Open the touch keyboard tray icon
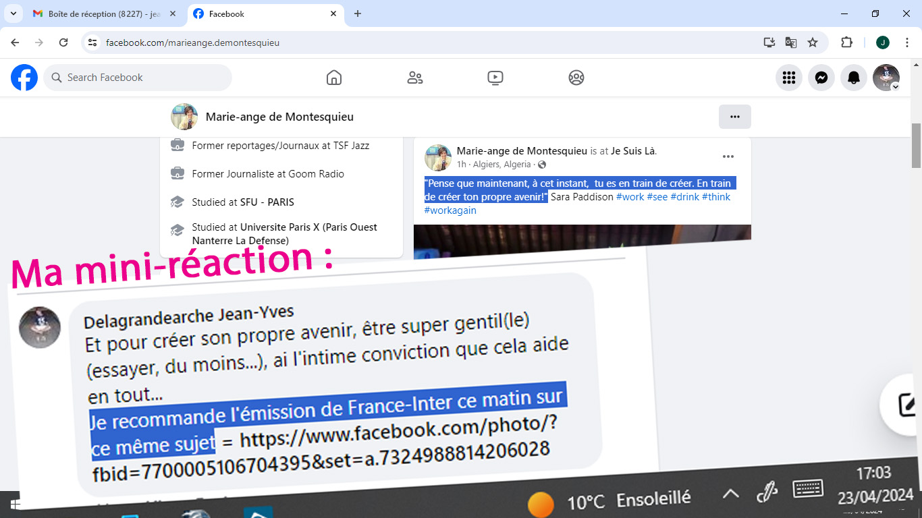This screenshot has height=518, width=922. click(x=807, y=488)
